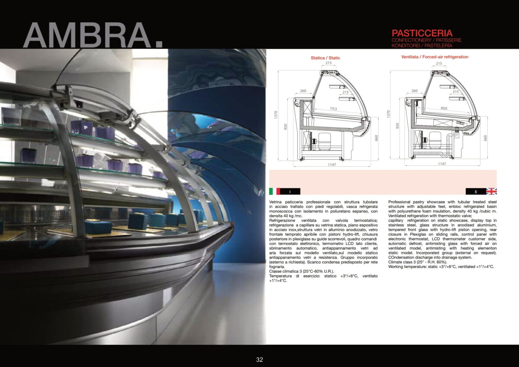This screenshot has height=367, width=519.
Task: Click "KONDITOREI / PASTELERÍA" subtitle text
Action: pyautogui.click(x=422, y=45)
